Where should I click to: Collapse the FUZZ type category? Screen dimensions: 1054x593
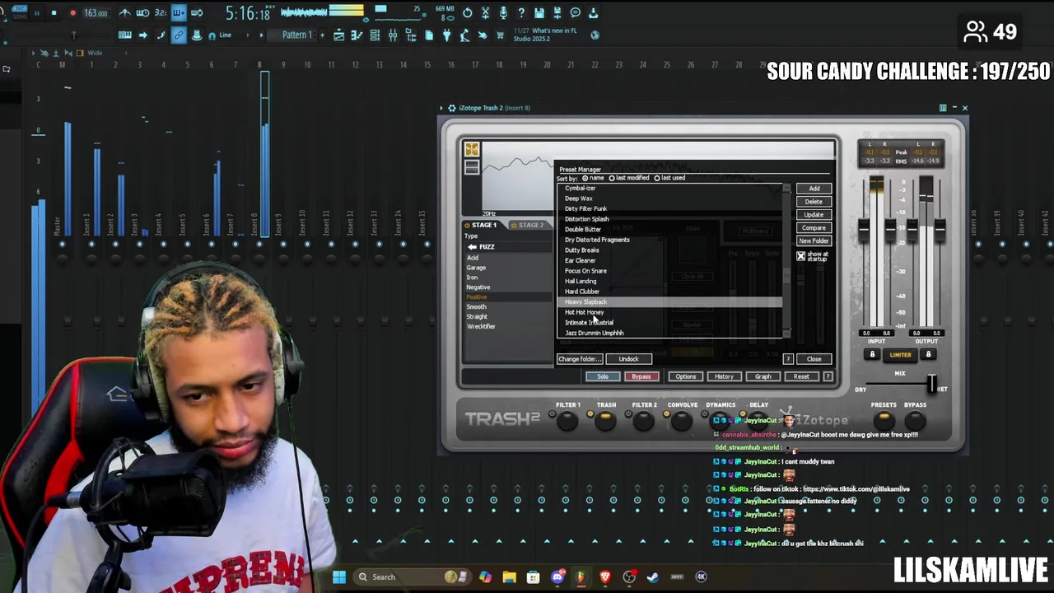[472, 247]
